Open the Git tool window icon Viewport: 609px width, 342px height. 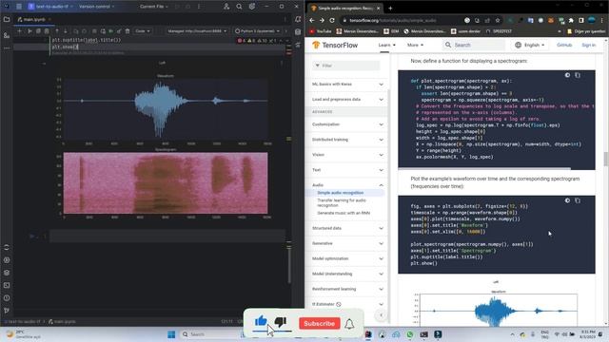tap(7, 311)
